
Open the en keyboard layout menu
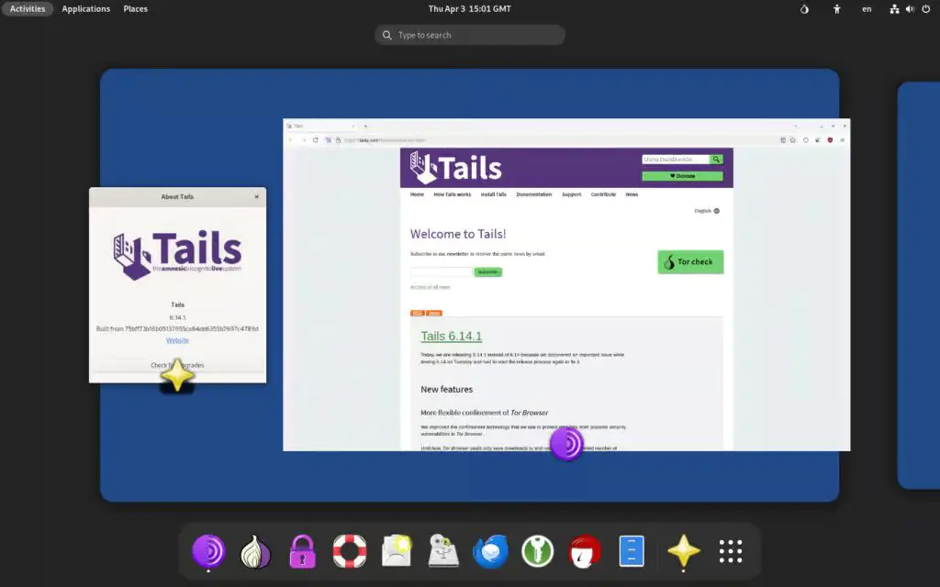pyautogui.click(x=867, y=9)
